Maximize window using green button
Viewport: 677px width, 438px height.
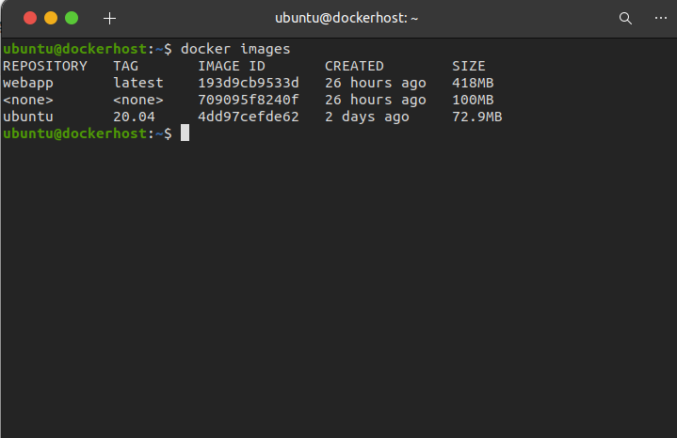tap(72, 18)
